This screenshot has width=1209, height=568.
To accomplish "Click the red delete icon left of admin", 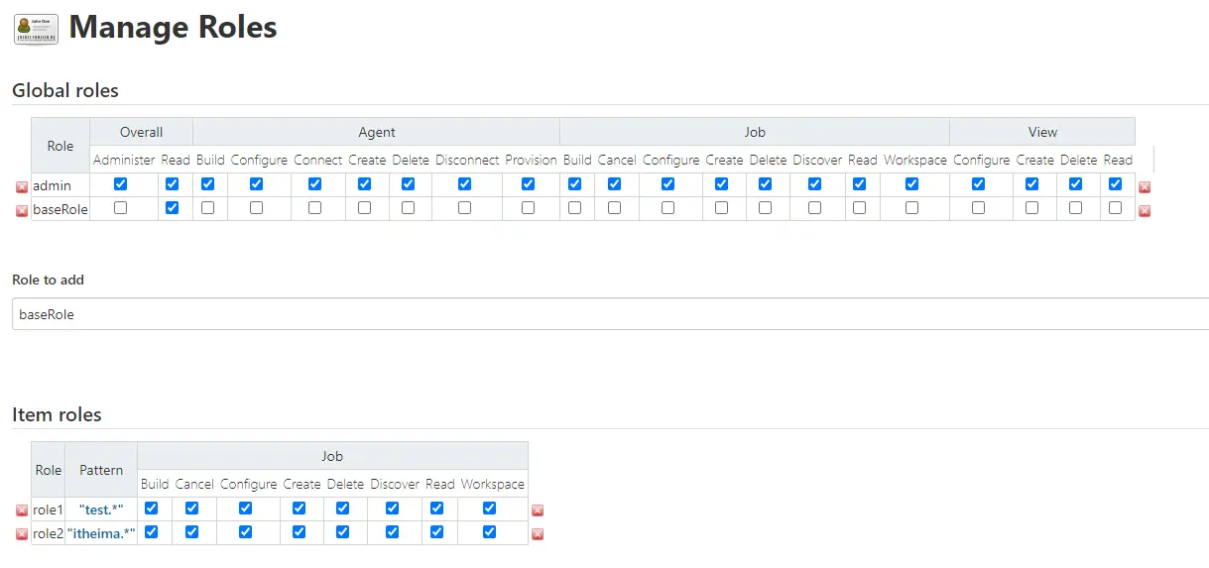I will 22,186.
